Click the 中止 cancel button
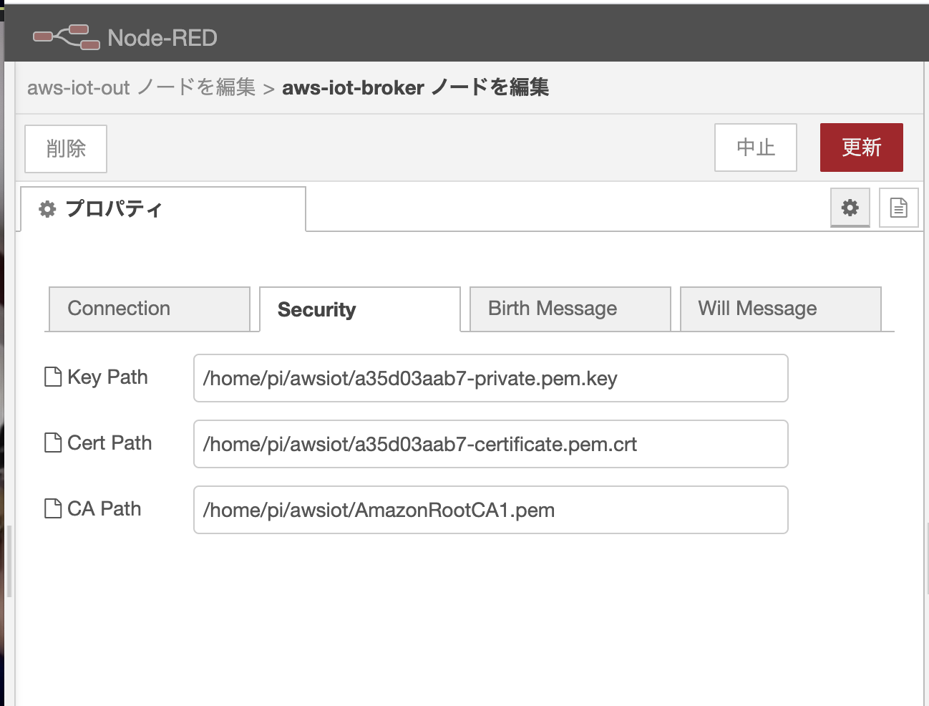 point(756,148)
